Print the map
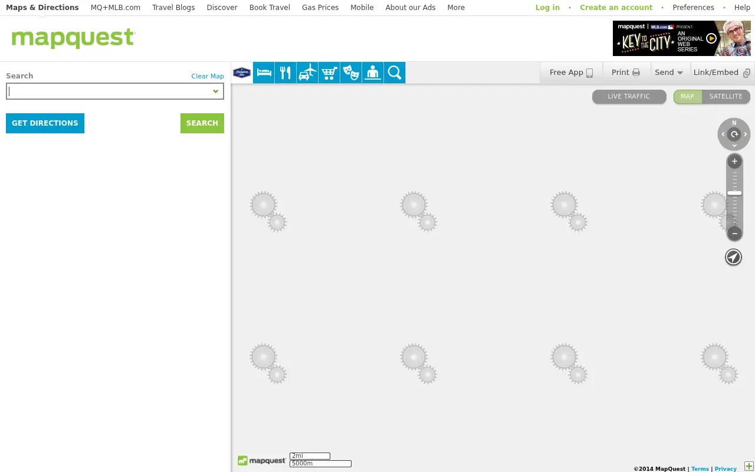755x472 pixels. point(626,73)
